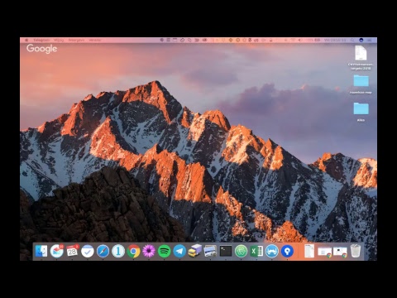Open the document stack in the Dock
This screenshot has width=397, height=298.
click(x=309, y=252)
